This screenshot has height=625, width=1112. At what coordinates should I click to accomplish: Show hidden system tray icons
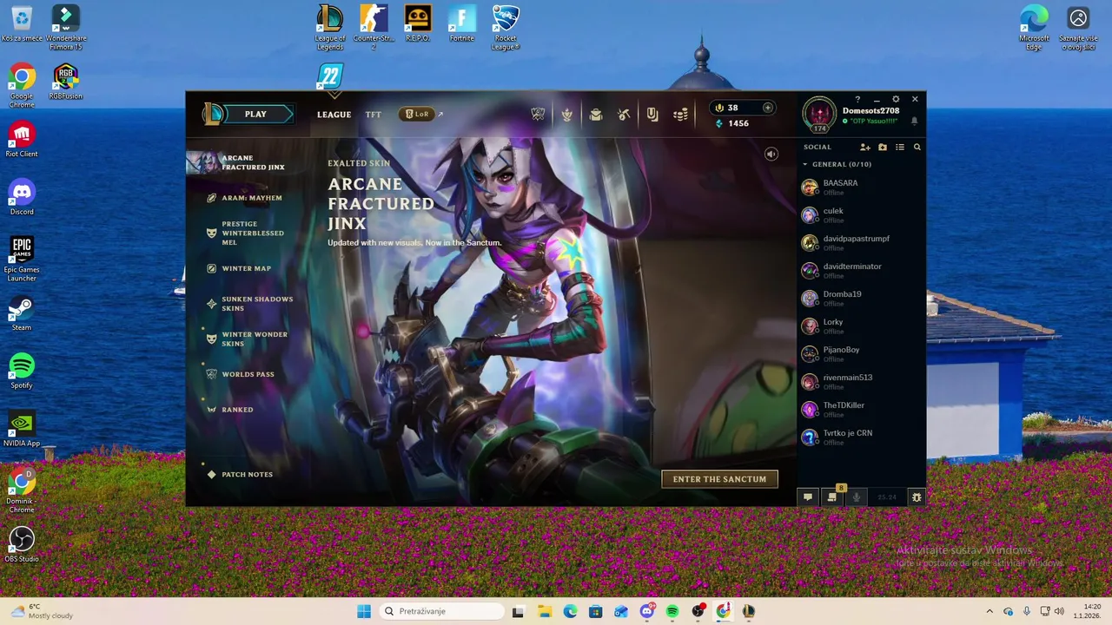coord(990,611)
